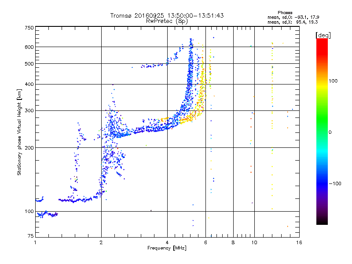Click the x-axis tick label '2'
Image resolution: width=352 pixels, height=264 pixels.
[x=101, y=242]
